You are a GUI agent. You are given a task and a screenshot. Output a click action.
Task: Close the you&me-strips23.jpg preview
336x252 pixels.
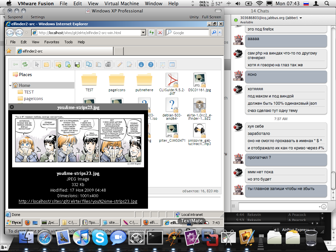tap(12, 107)
